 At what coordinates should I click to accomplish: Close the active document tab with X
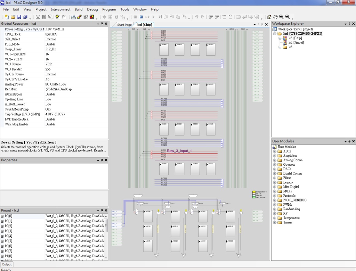[x=267, y=25]
